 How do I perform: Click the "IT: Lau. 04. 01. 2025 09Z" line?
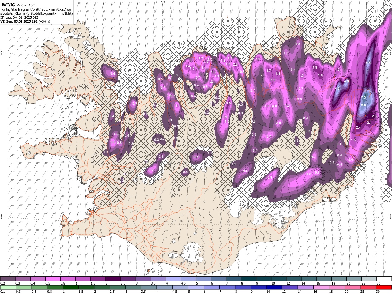pyautogui.click(x=19, y=17)
